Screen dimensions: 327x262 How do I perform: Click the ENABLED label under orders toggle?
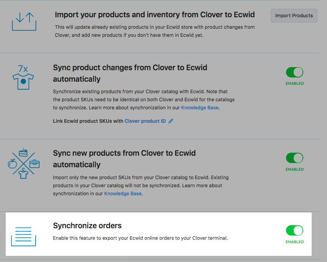294,242
